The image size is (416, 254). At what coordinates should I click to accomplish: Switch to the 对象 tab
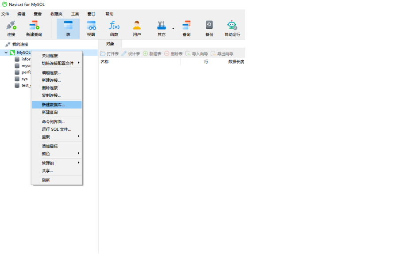click(x=110, y=44)
